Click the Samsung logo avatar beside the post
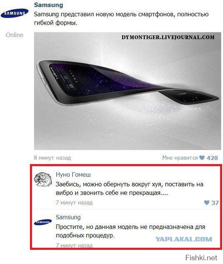 point(15,13)
